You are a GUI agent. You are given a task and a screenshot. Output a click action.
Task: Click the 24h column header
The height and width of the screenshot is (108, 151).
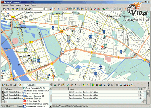(x=141, y=89)
